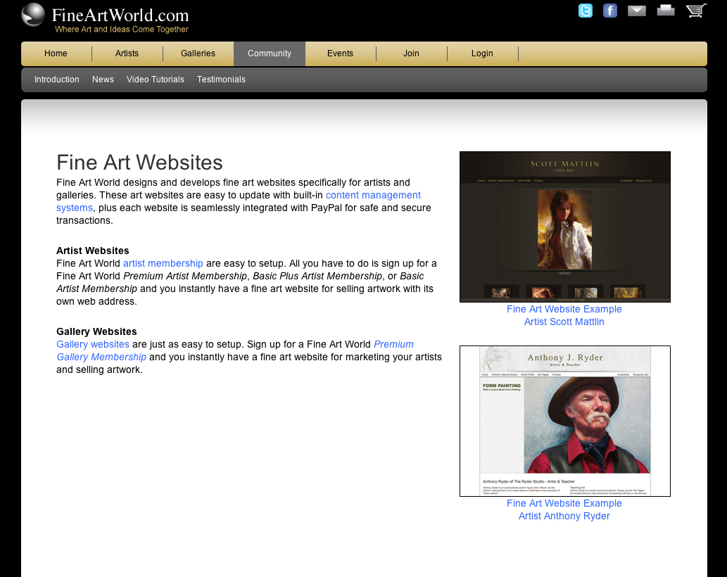Image resolution: width=727 pixels, height=577 pixels.
Task: Click the Gallery Websites subheading
Action: [96, 332]
